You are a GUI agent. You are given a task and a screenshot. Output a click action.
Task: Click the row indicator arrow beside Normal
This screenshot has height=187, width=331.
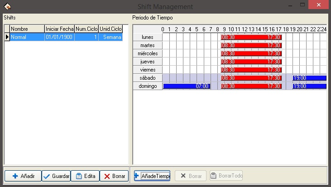(7, 37)
